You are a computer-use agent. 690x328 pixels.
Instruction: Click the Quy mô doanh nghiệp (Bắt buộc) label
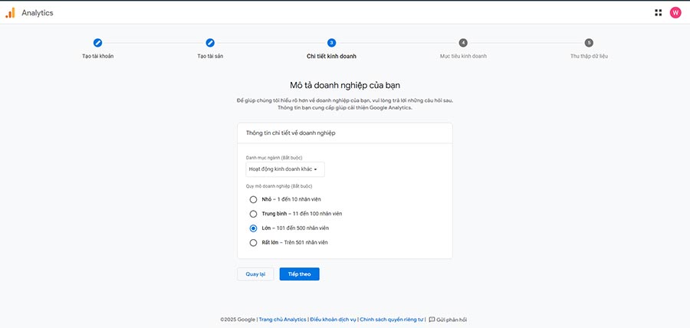[279, 186]
